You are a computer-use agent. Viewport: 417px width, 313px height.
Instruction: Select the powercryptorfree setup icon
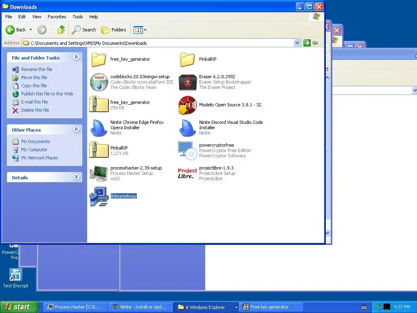click(187, 150)
